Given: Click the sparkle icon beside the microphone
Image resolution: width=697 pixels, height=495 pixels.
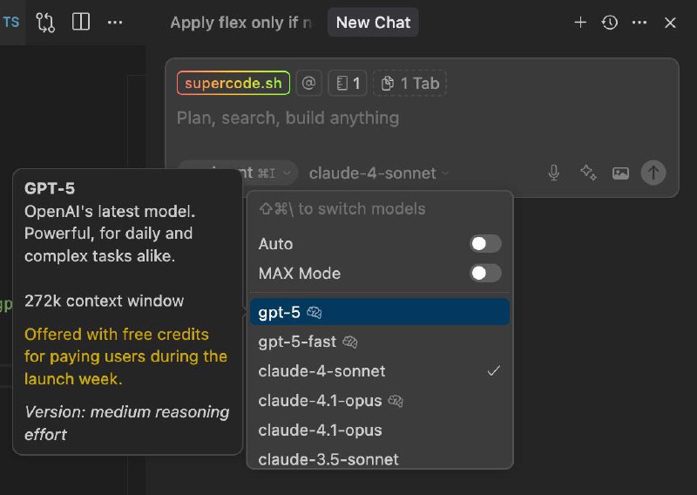Looking at the screenshot, I should tap(588, 173).
